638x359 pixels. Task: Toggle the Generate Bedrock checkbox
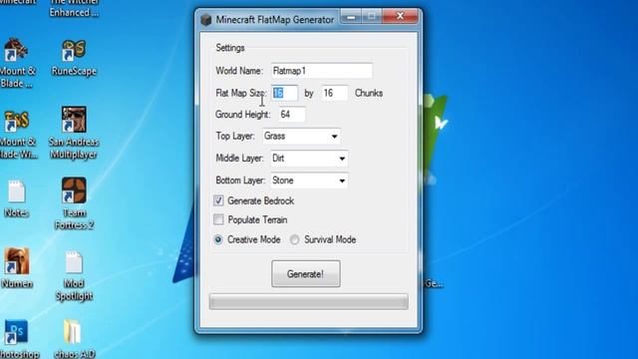[218, 200]
